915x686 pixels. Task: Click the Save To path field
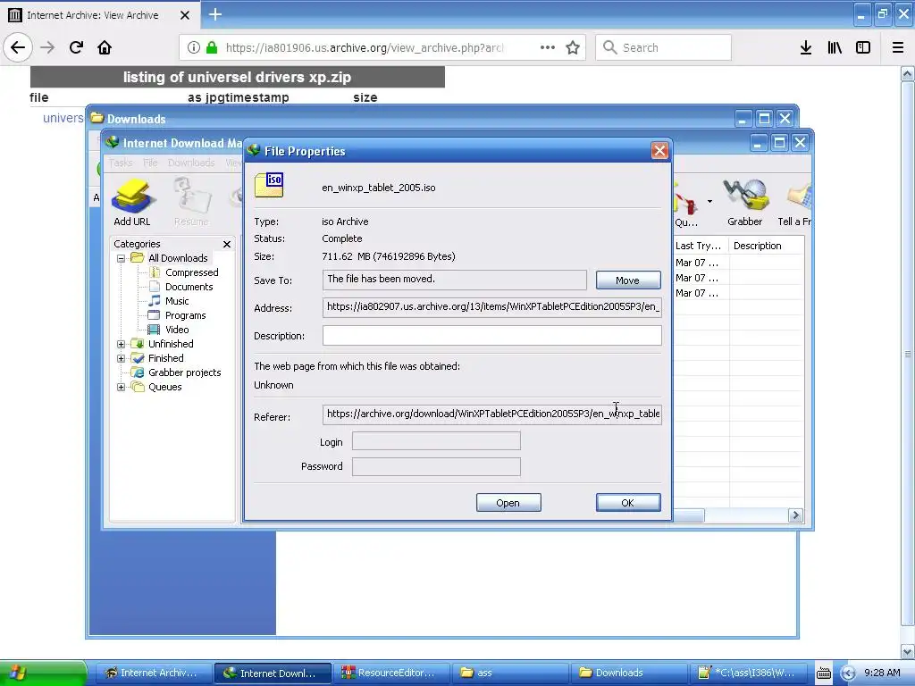coord(455,280)
